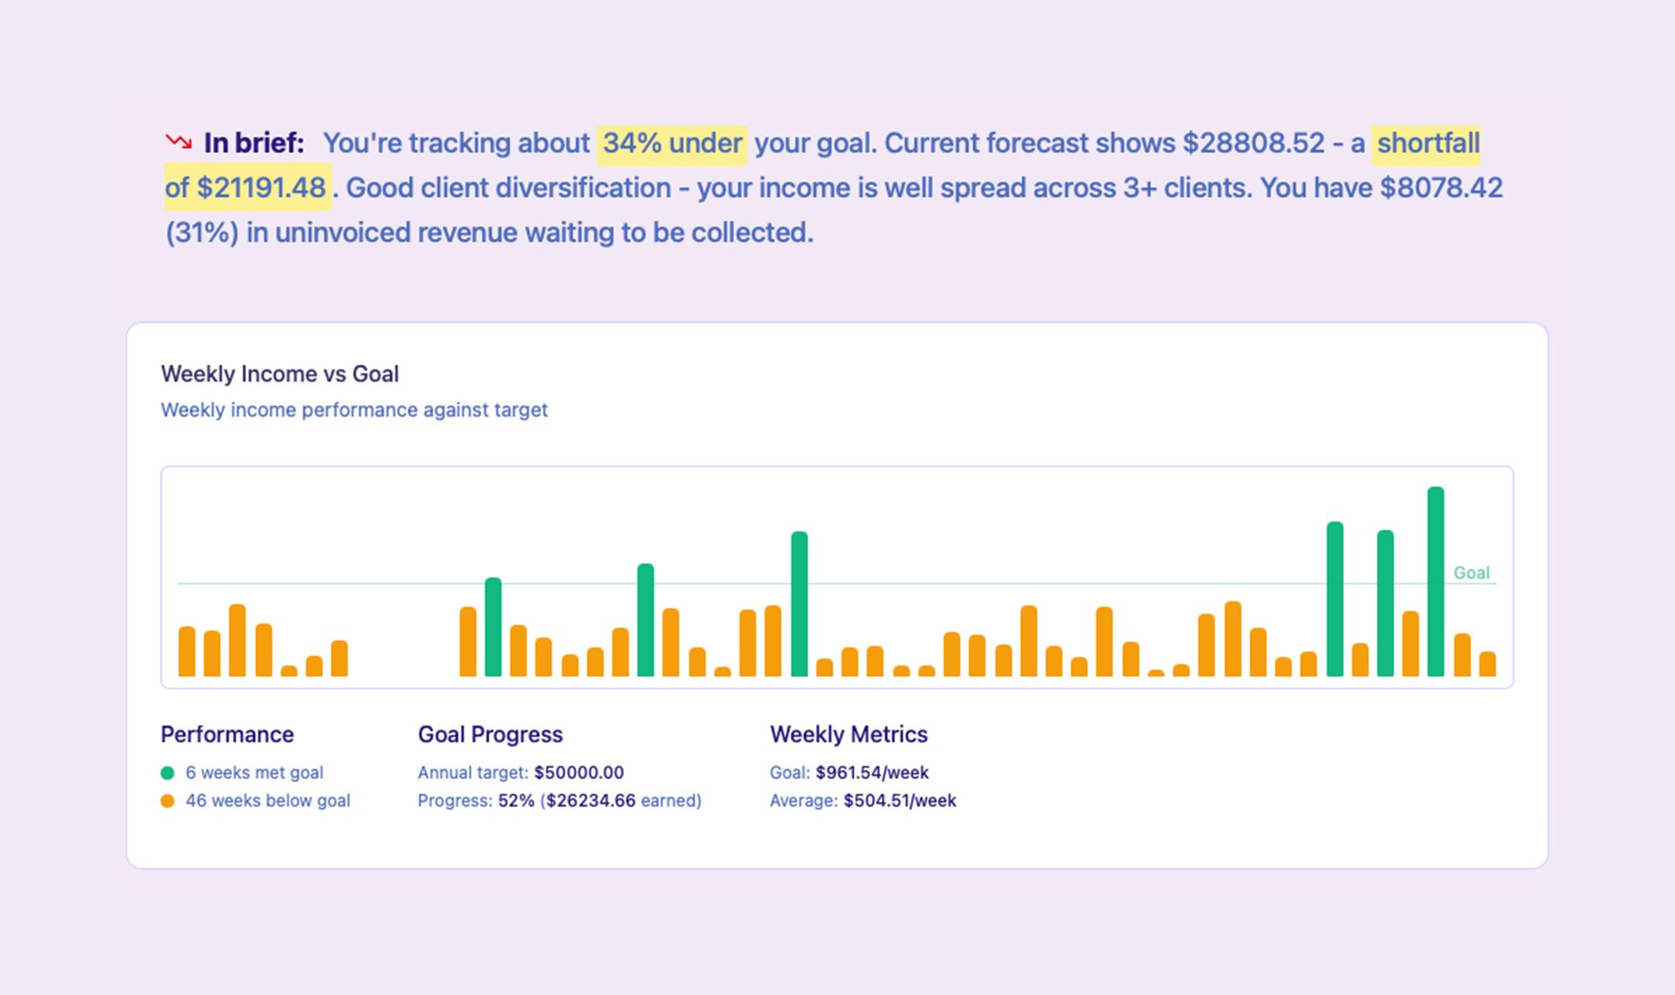Viewport: 1675px width, 995px height.
Task: Click the green dot beside weeks met goal
Action: (167, 773)
